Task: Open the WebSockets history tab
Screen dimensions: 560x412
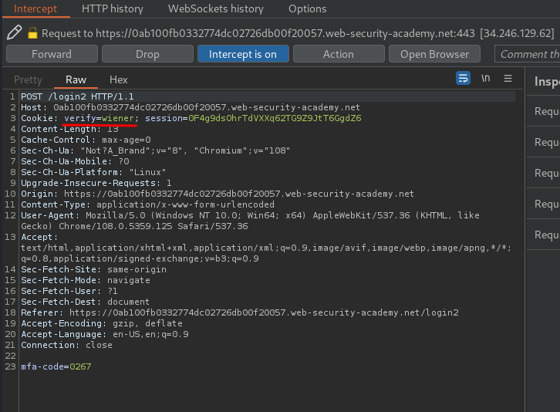Action: [x=216, y=8]
